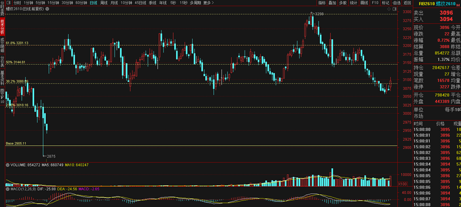
Task: Open the 画线 drawing tool
Action: click(x=365, y=3)
